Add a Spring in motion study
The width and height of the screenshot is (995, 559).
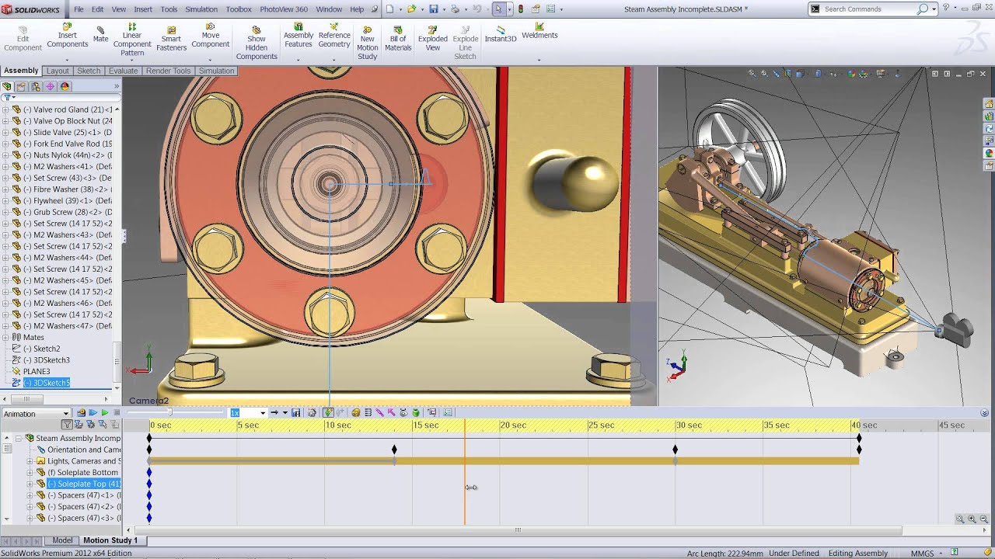(x=368, y=413)
